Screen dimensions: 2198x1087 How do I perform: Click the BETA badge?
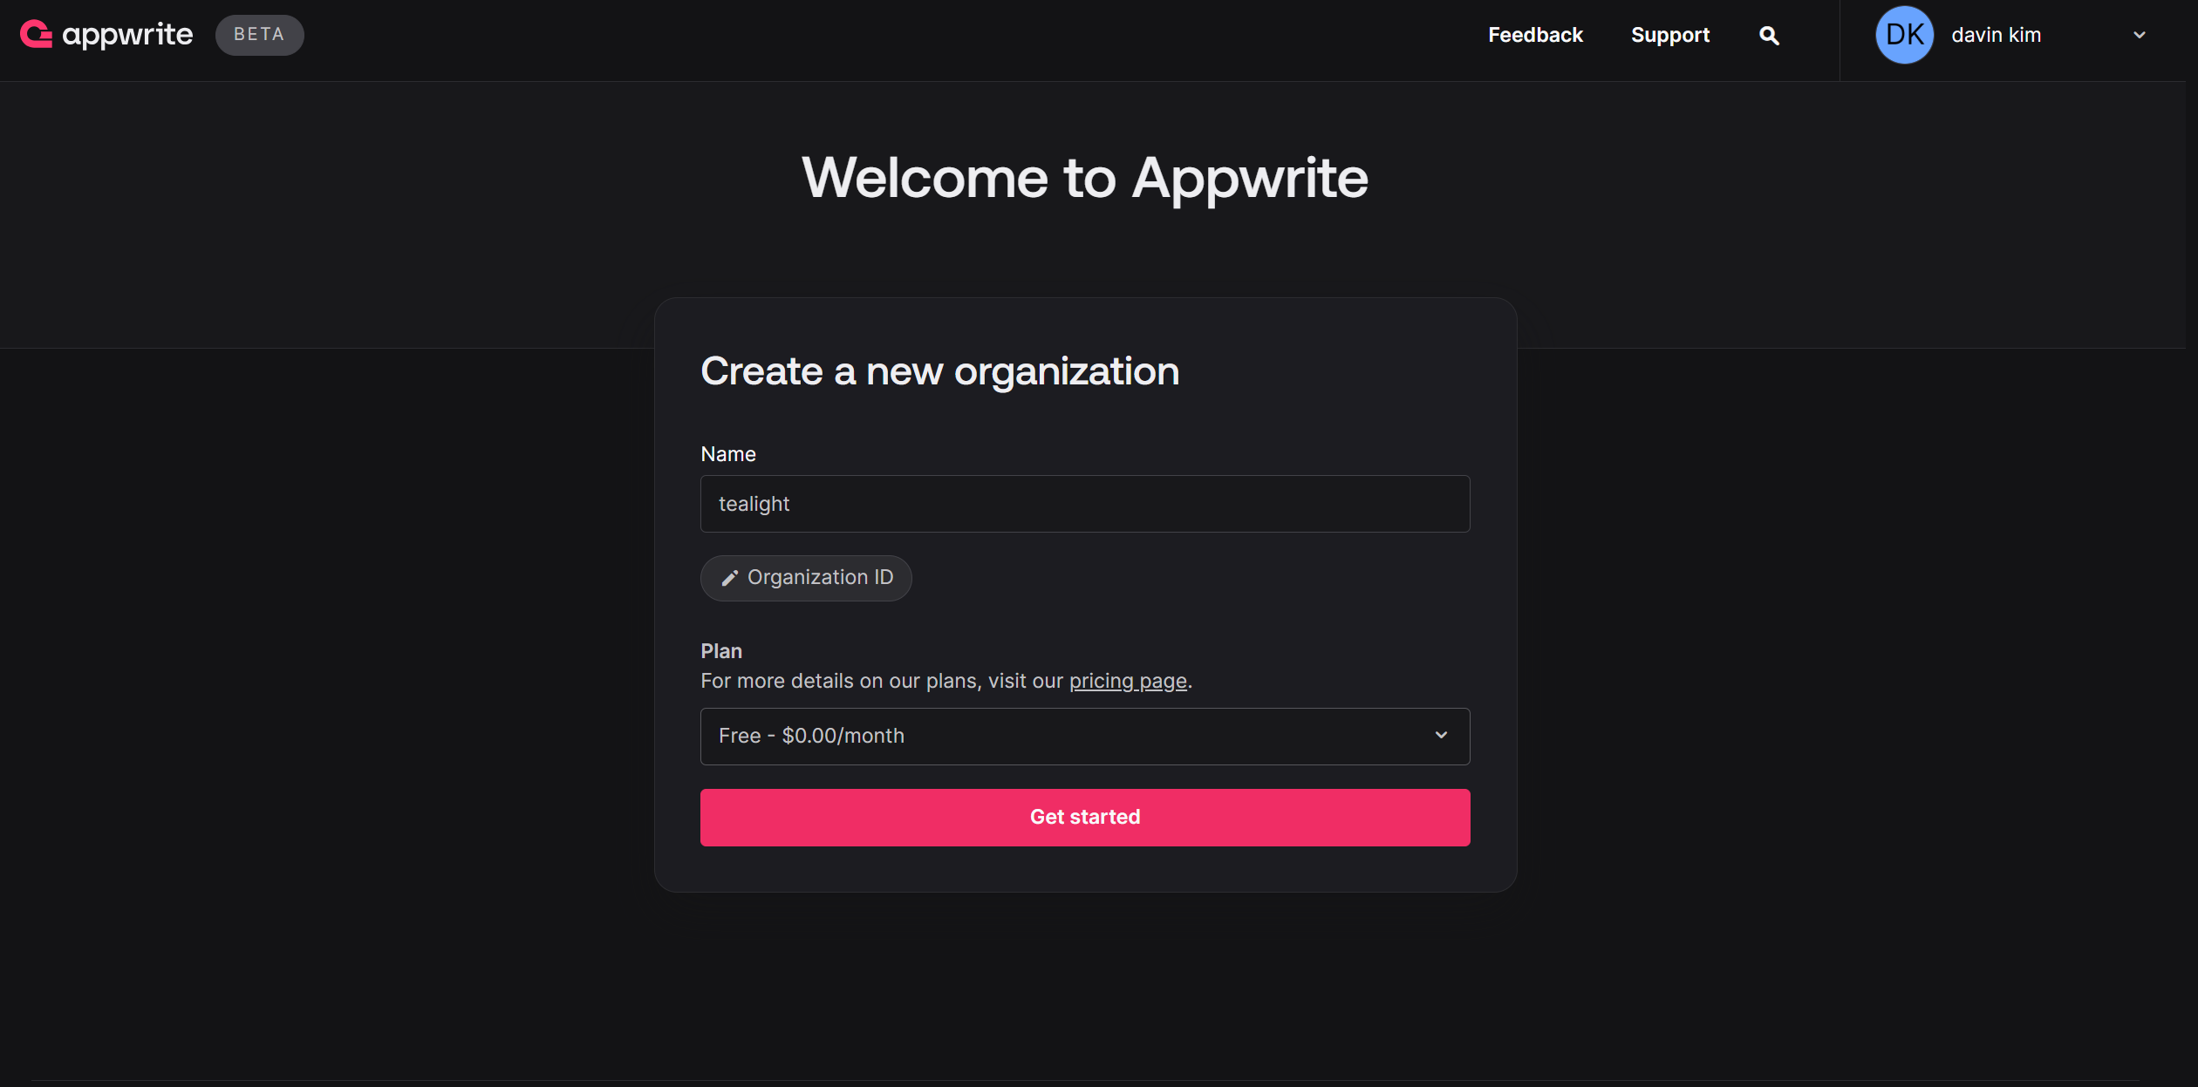point(259,35)
